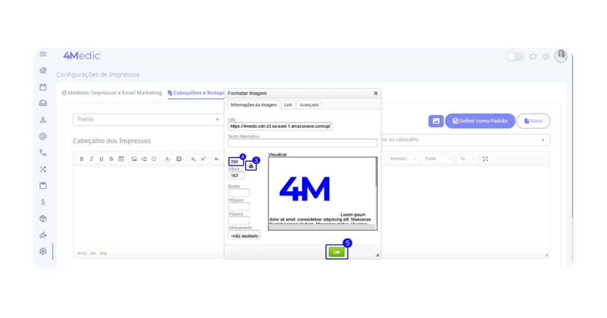The height and width of the screenshot is (318, 607).
Task: Click the maximize editor icon
Action: [x=485, y=159]
